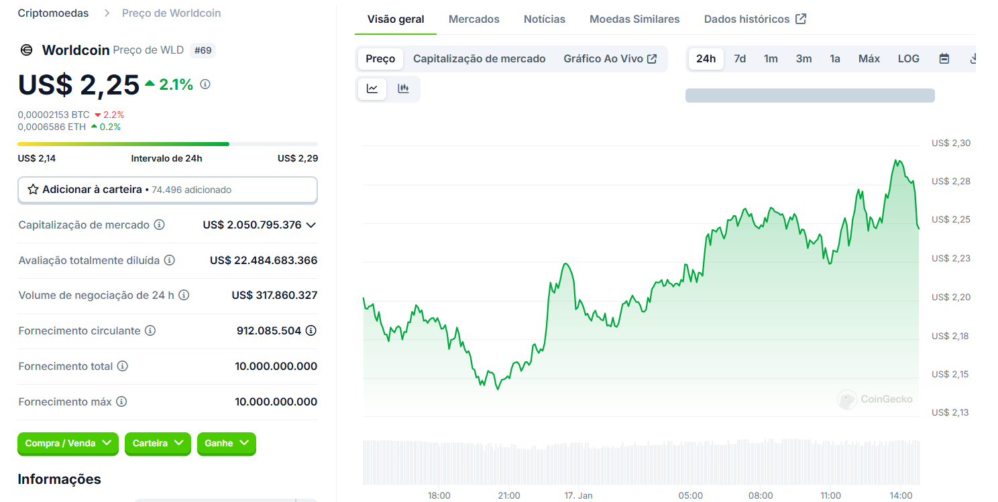
Task: Click the download chart data icon
Action: 973,59
